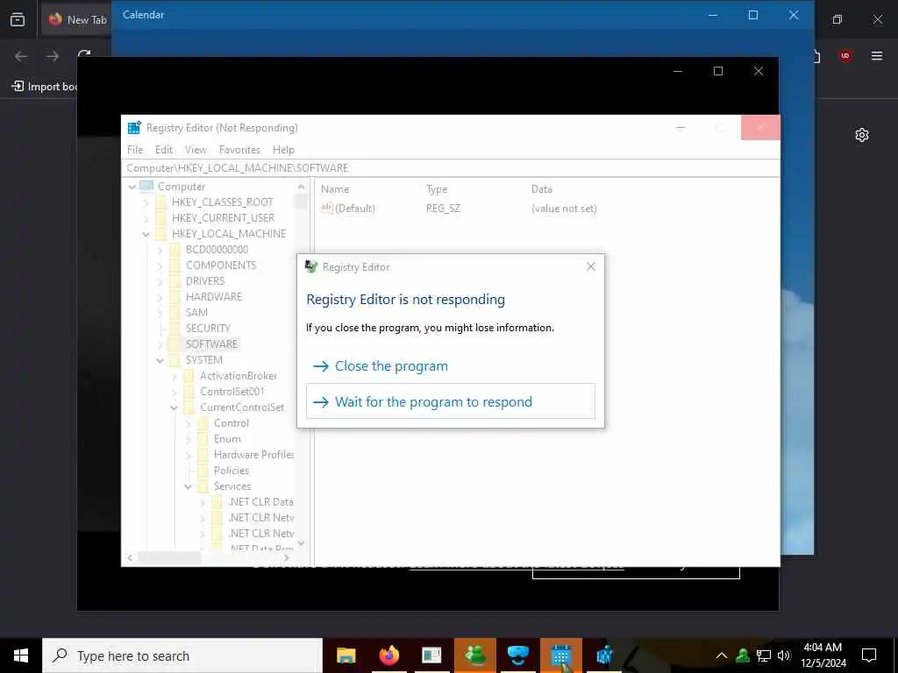Show hidden system tray icons
Image resolution: width=898 pixels, height=673 pixels.
[x=722, y=655]
